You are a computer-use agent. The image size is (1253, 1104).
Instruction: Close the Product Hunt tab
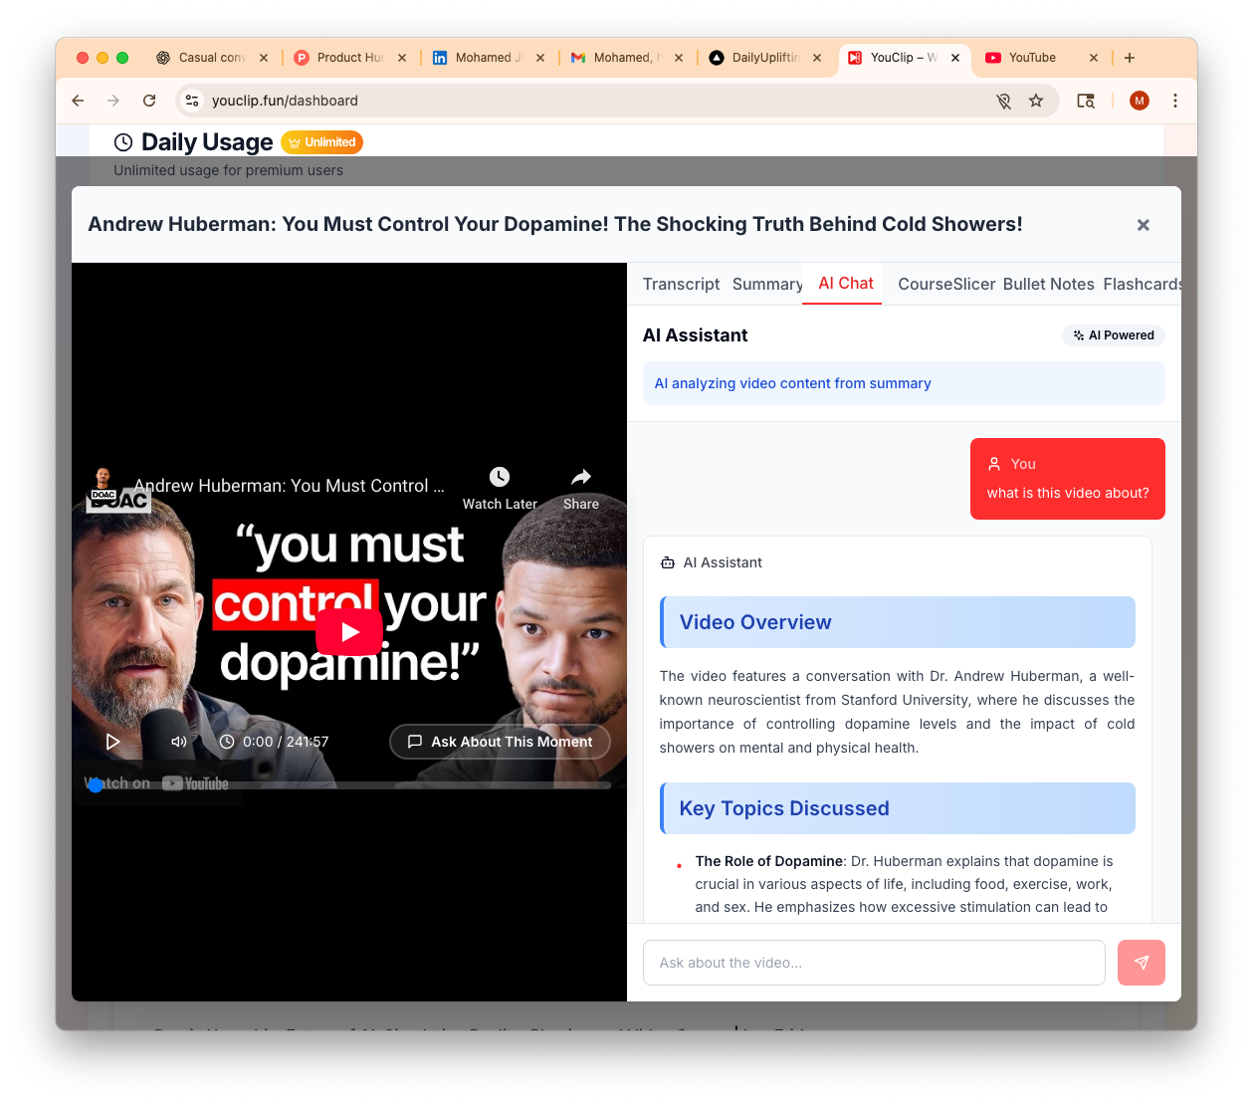click(402, 58)
